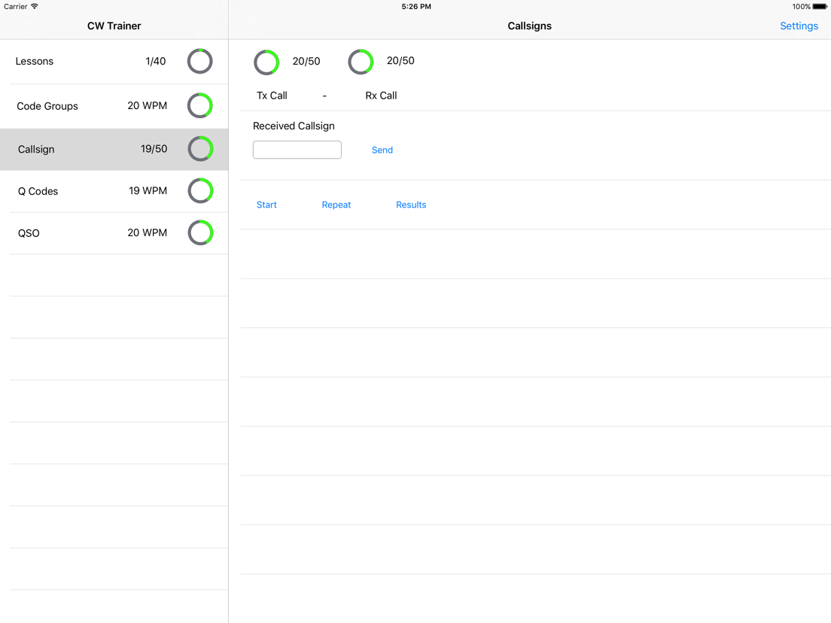831x623 pixels.
Task: Click the 19/50 Callsign value
Action: click(154, 149)
